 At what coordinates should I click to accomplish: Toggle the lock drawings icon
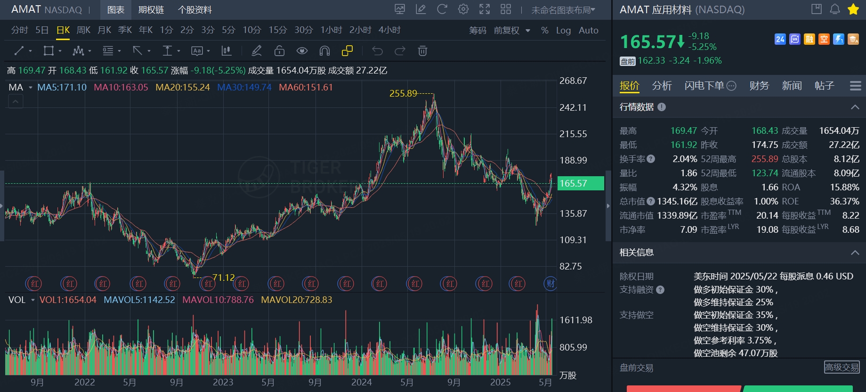click(280, 51)
